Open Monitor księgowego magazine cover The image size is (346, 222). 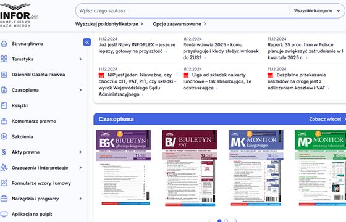256,168
